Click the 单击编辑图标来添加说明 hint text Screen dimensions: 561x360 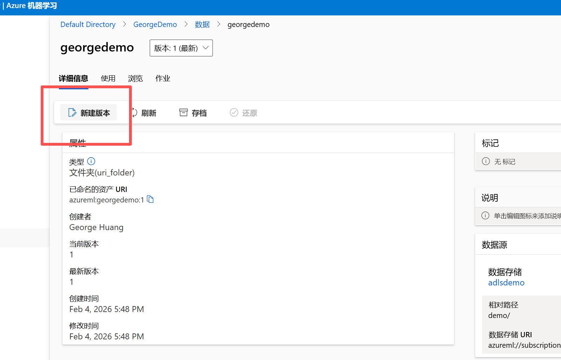527,216
